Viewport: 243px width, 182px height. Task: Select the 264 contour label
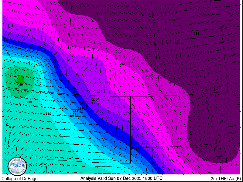123,64
